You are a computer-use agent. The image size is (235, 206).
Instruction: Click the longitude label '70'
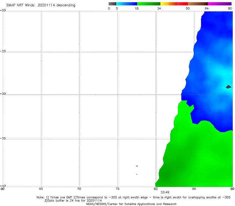[79, 189]
